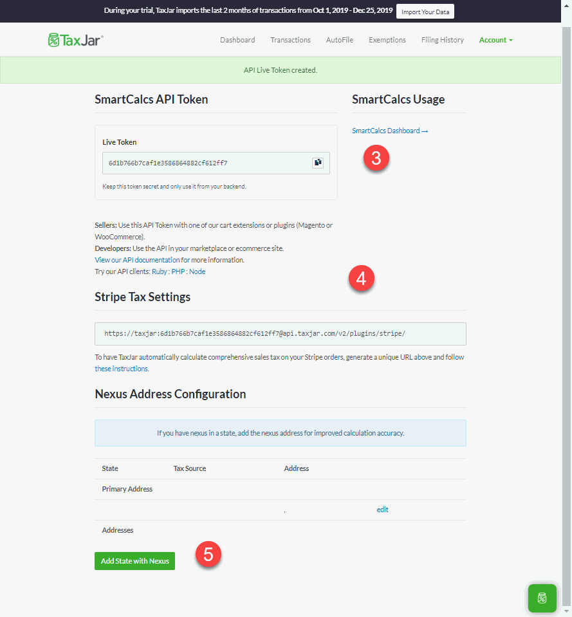Select the Live Token text field
Viewport: 572px width, 617px height.
[206, 163]
